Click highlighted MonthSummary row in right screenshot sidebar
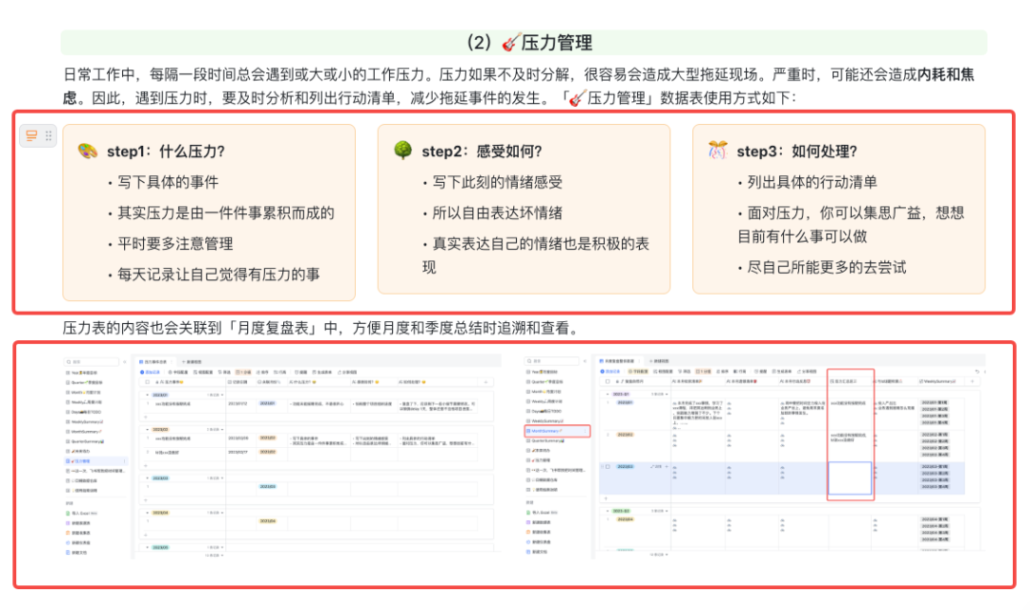1030x610 pixels. tap(557, 432)
